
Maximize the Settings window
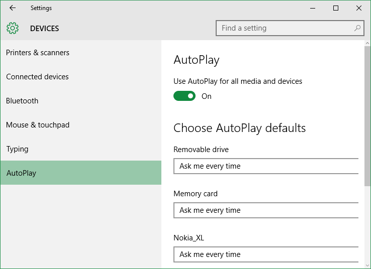[335, 8]
